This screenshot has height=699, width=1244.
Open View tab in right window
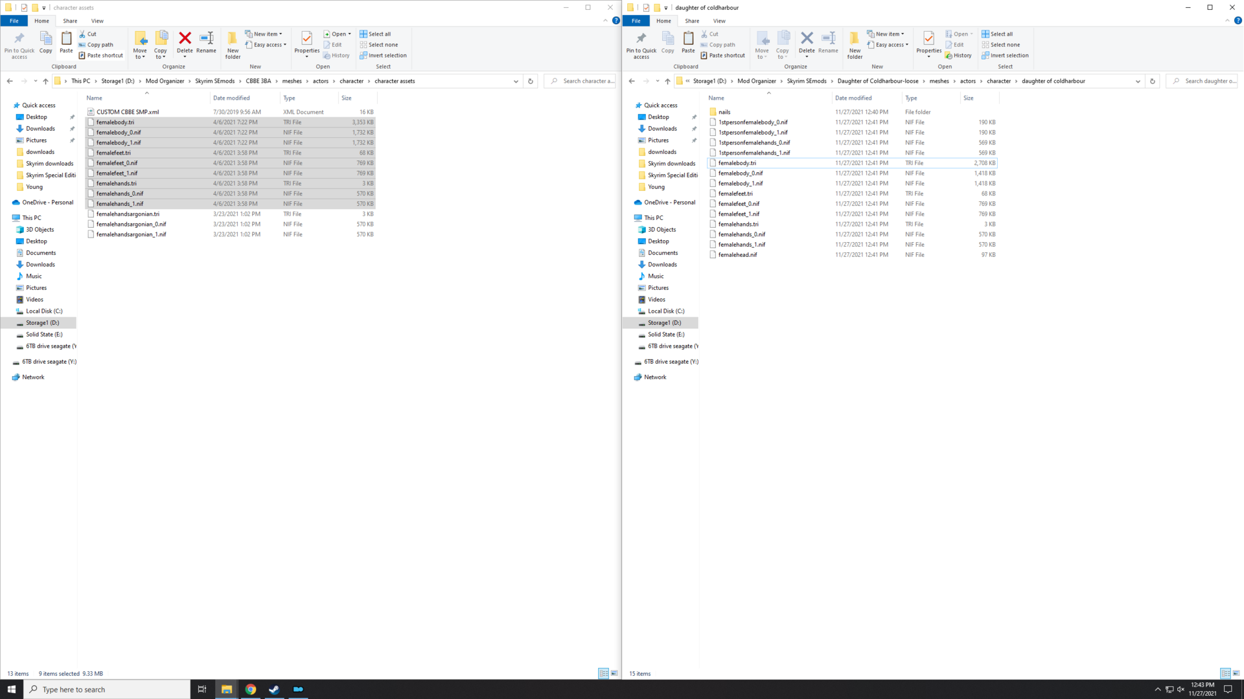pyautogui.click(x=719, y=21)
